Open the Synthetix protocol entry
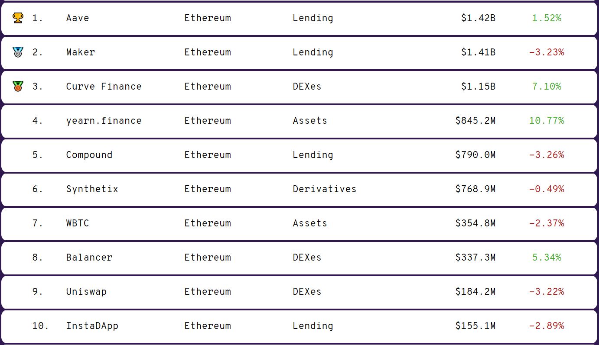This screenshot has height=345, width=599. (92, 189)
